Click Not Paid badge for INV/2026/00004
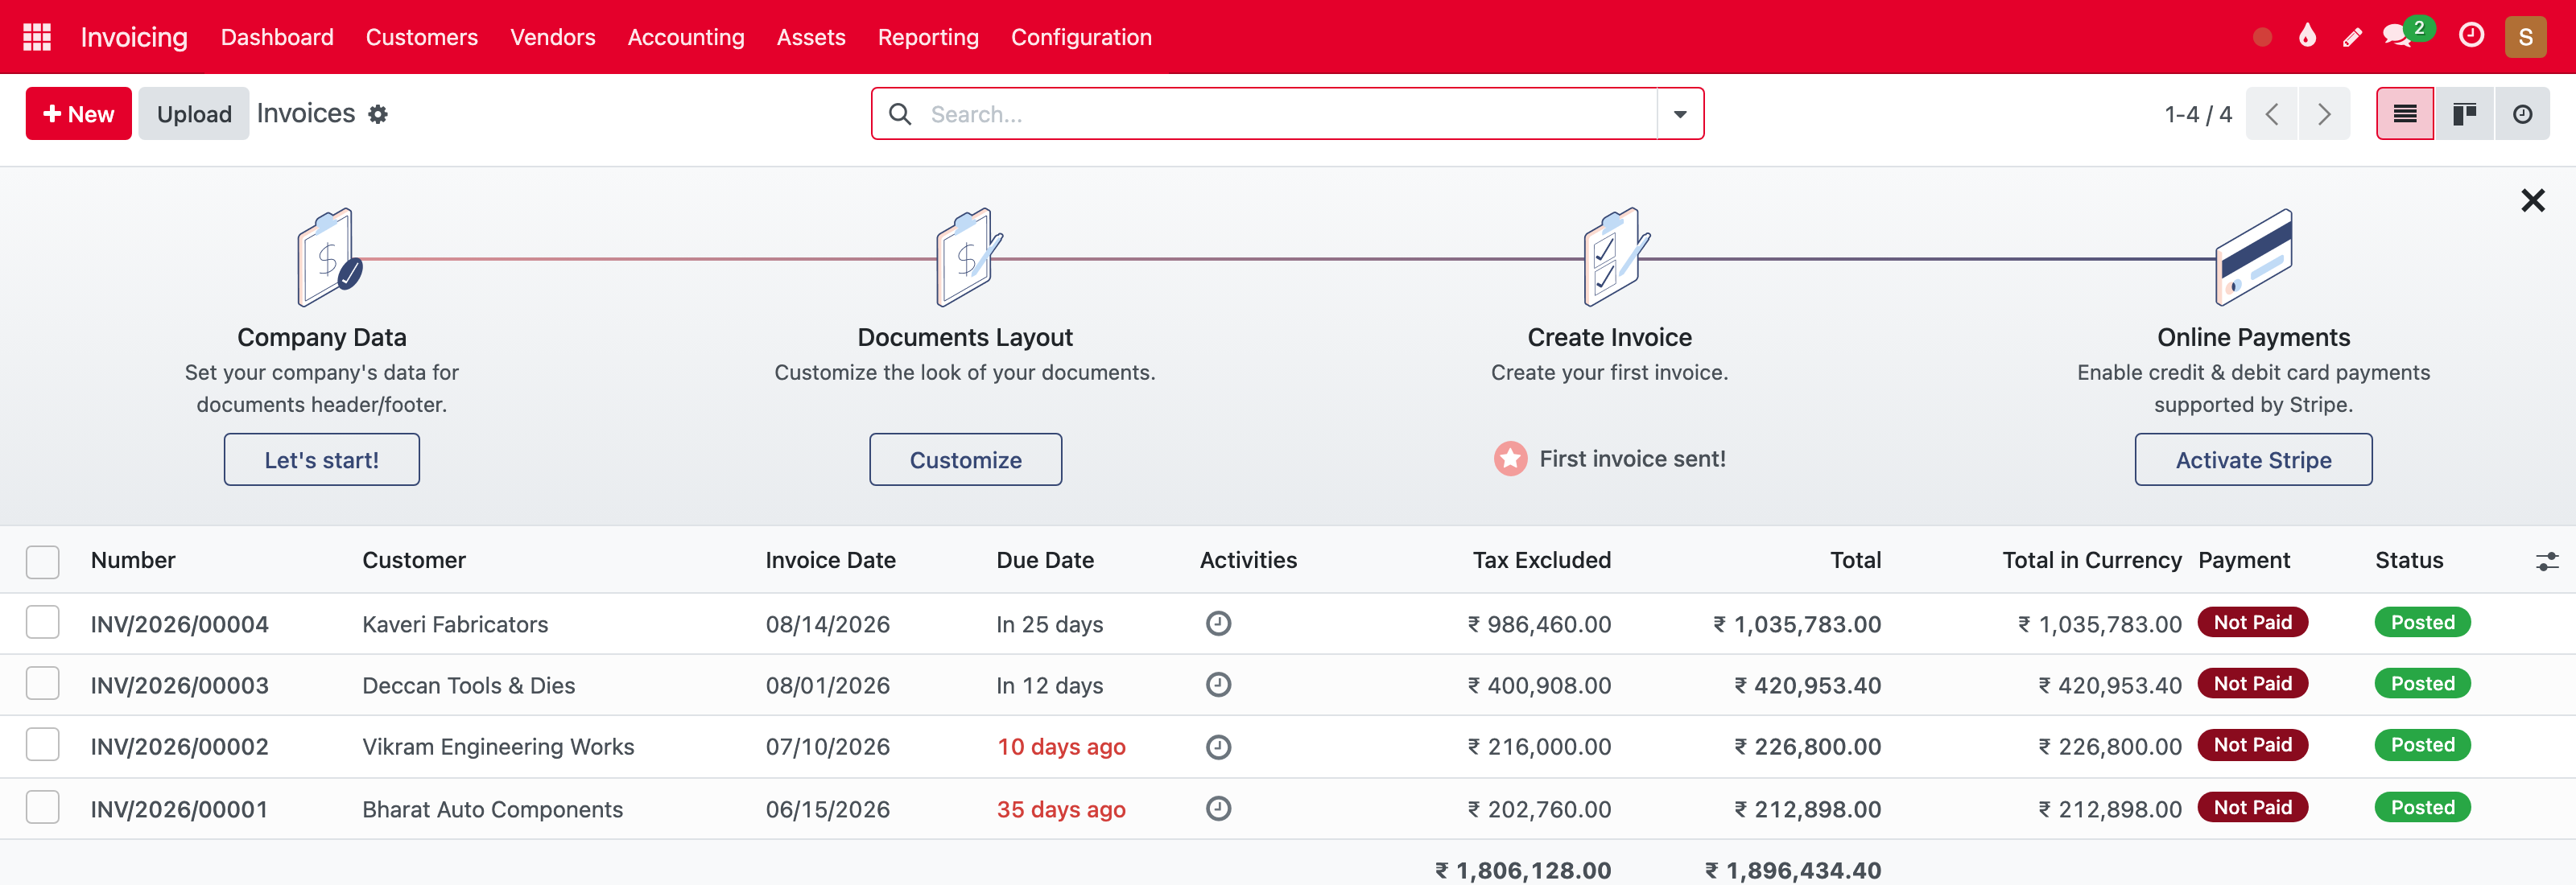This screenshot has height=885, width=2576. coord(2252,622)
